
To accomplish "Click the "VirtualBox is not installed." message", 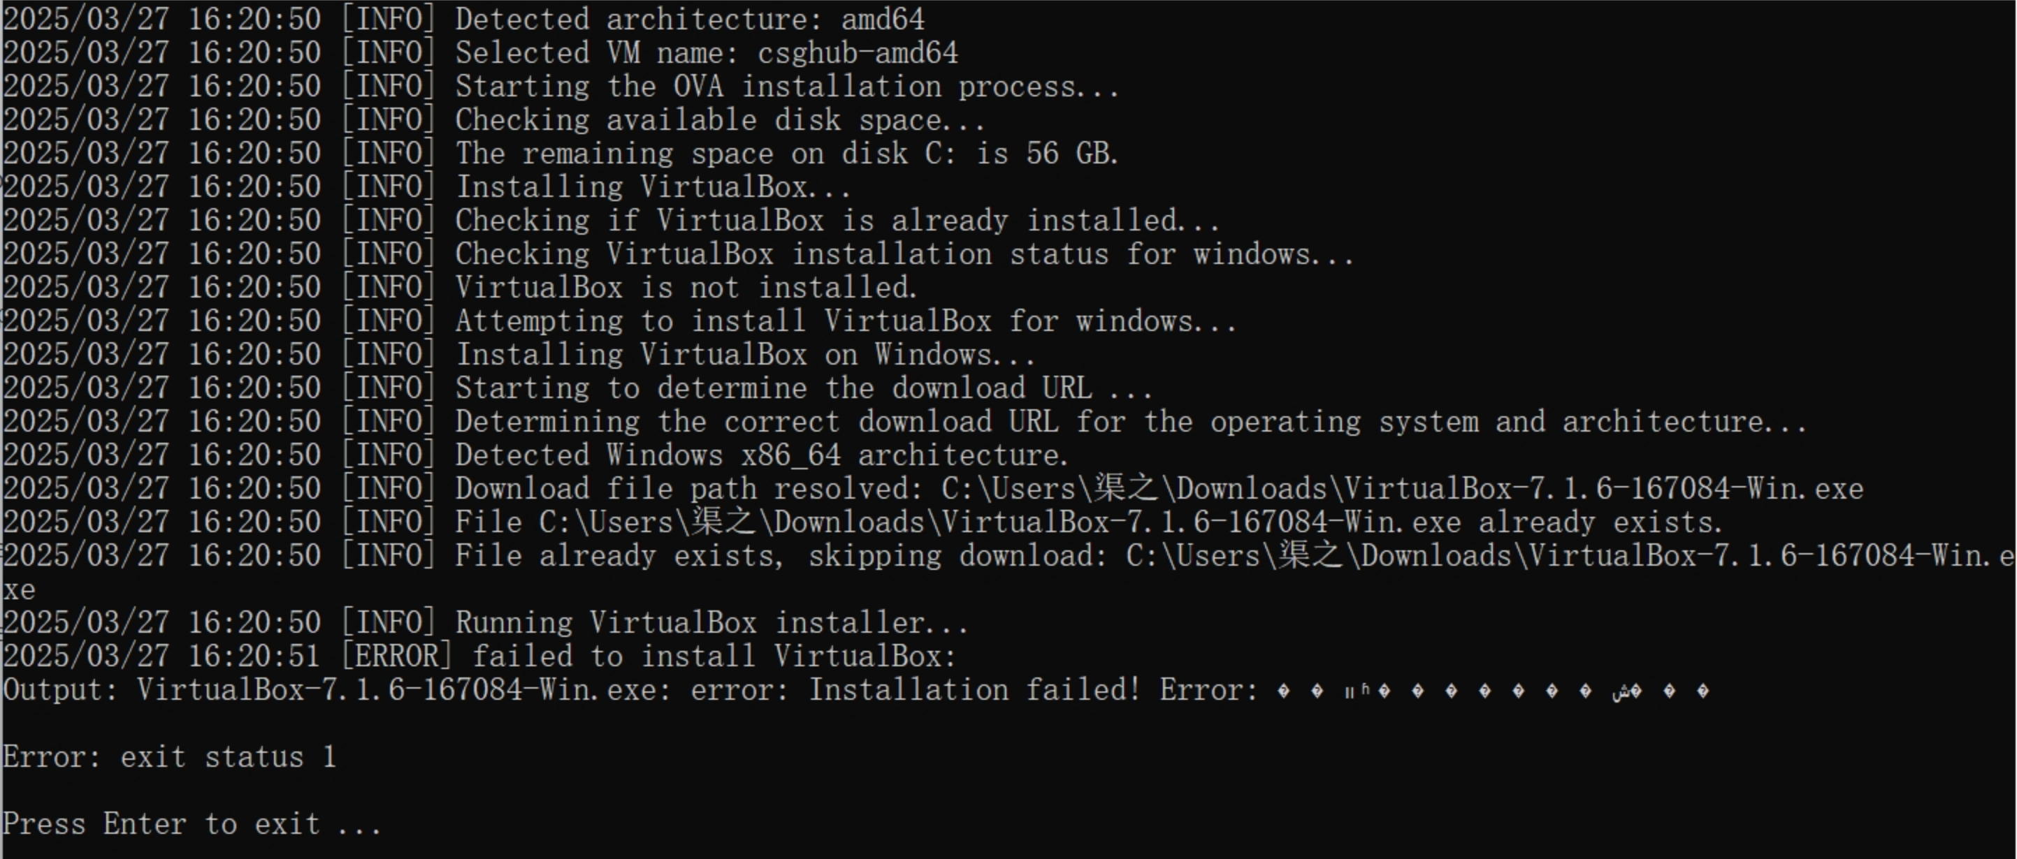I will click(x=686, y=288).
